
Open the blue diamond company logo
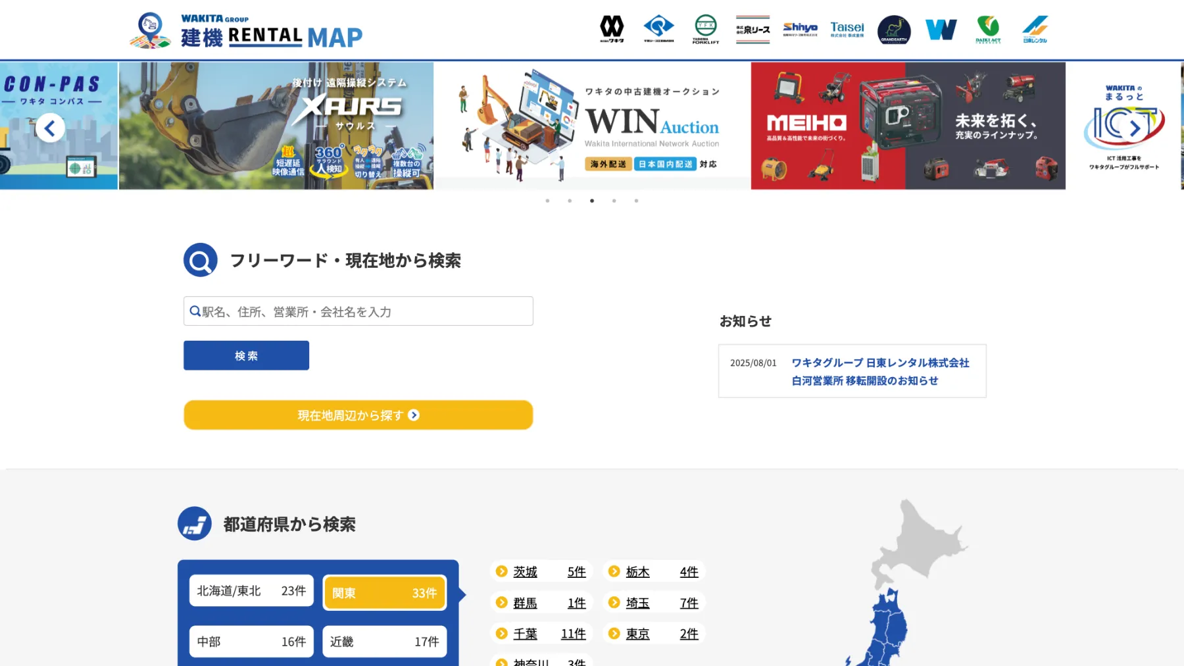tap(658, 30)
